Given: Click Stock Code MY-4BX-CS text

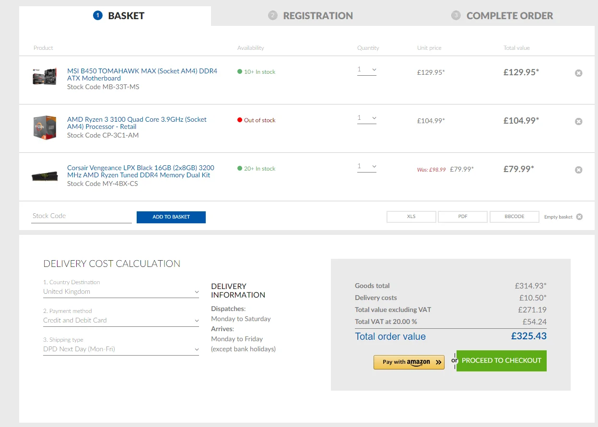Looking at the screenshot, I should click(102, 184).
